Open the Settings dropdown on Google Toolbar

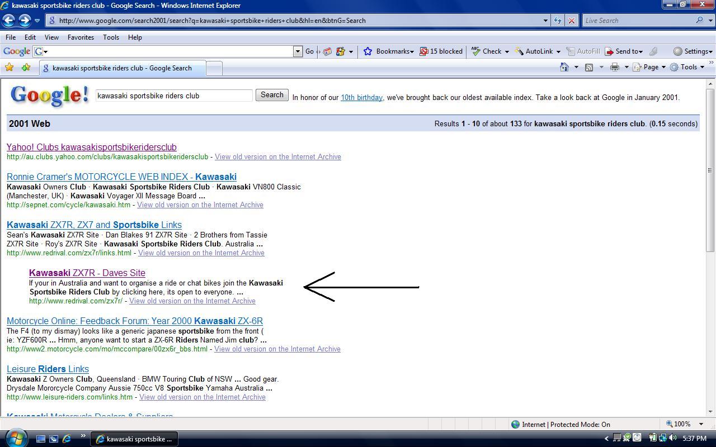[694, 51]
